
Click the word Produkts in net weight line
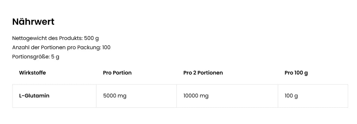tap(70, 38)
